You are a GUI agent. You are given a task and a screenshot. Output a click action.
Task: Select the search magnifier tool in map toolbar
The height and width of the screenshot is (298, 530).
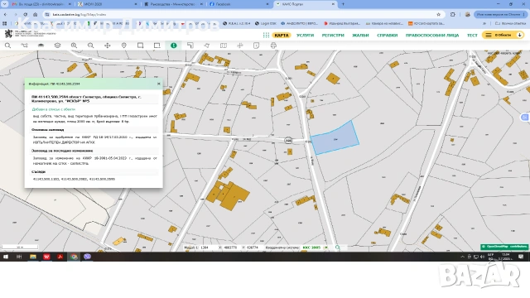click(x=7, y=46)
